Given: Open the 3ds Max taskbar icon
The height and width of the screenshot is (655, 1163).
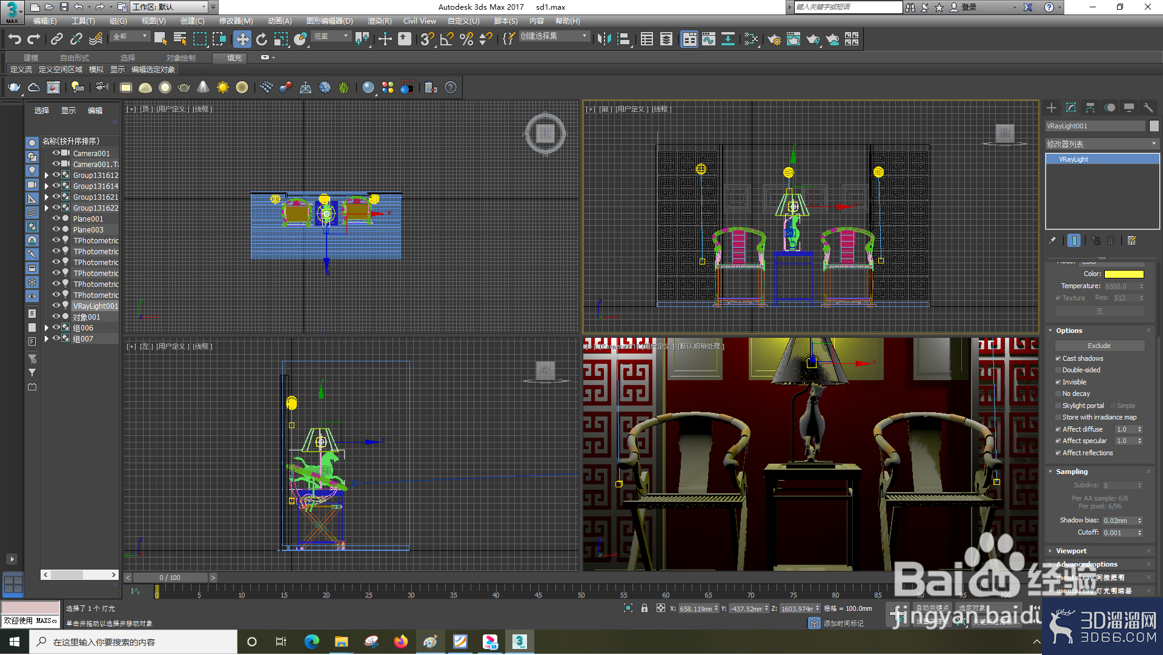Looking at the screenshot, I should point(519,642).
